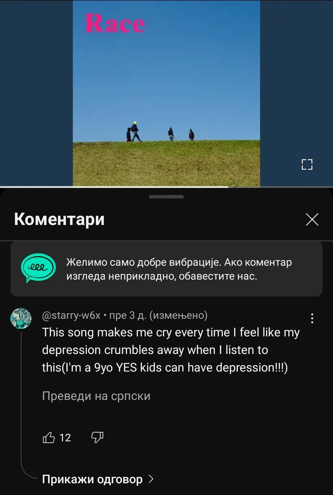Click the like count 12
The image size is (333, 495).
tap(65, 438)
